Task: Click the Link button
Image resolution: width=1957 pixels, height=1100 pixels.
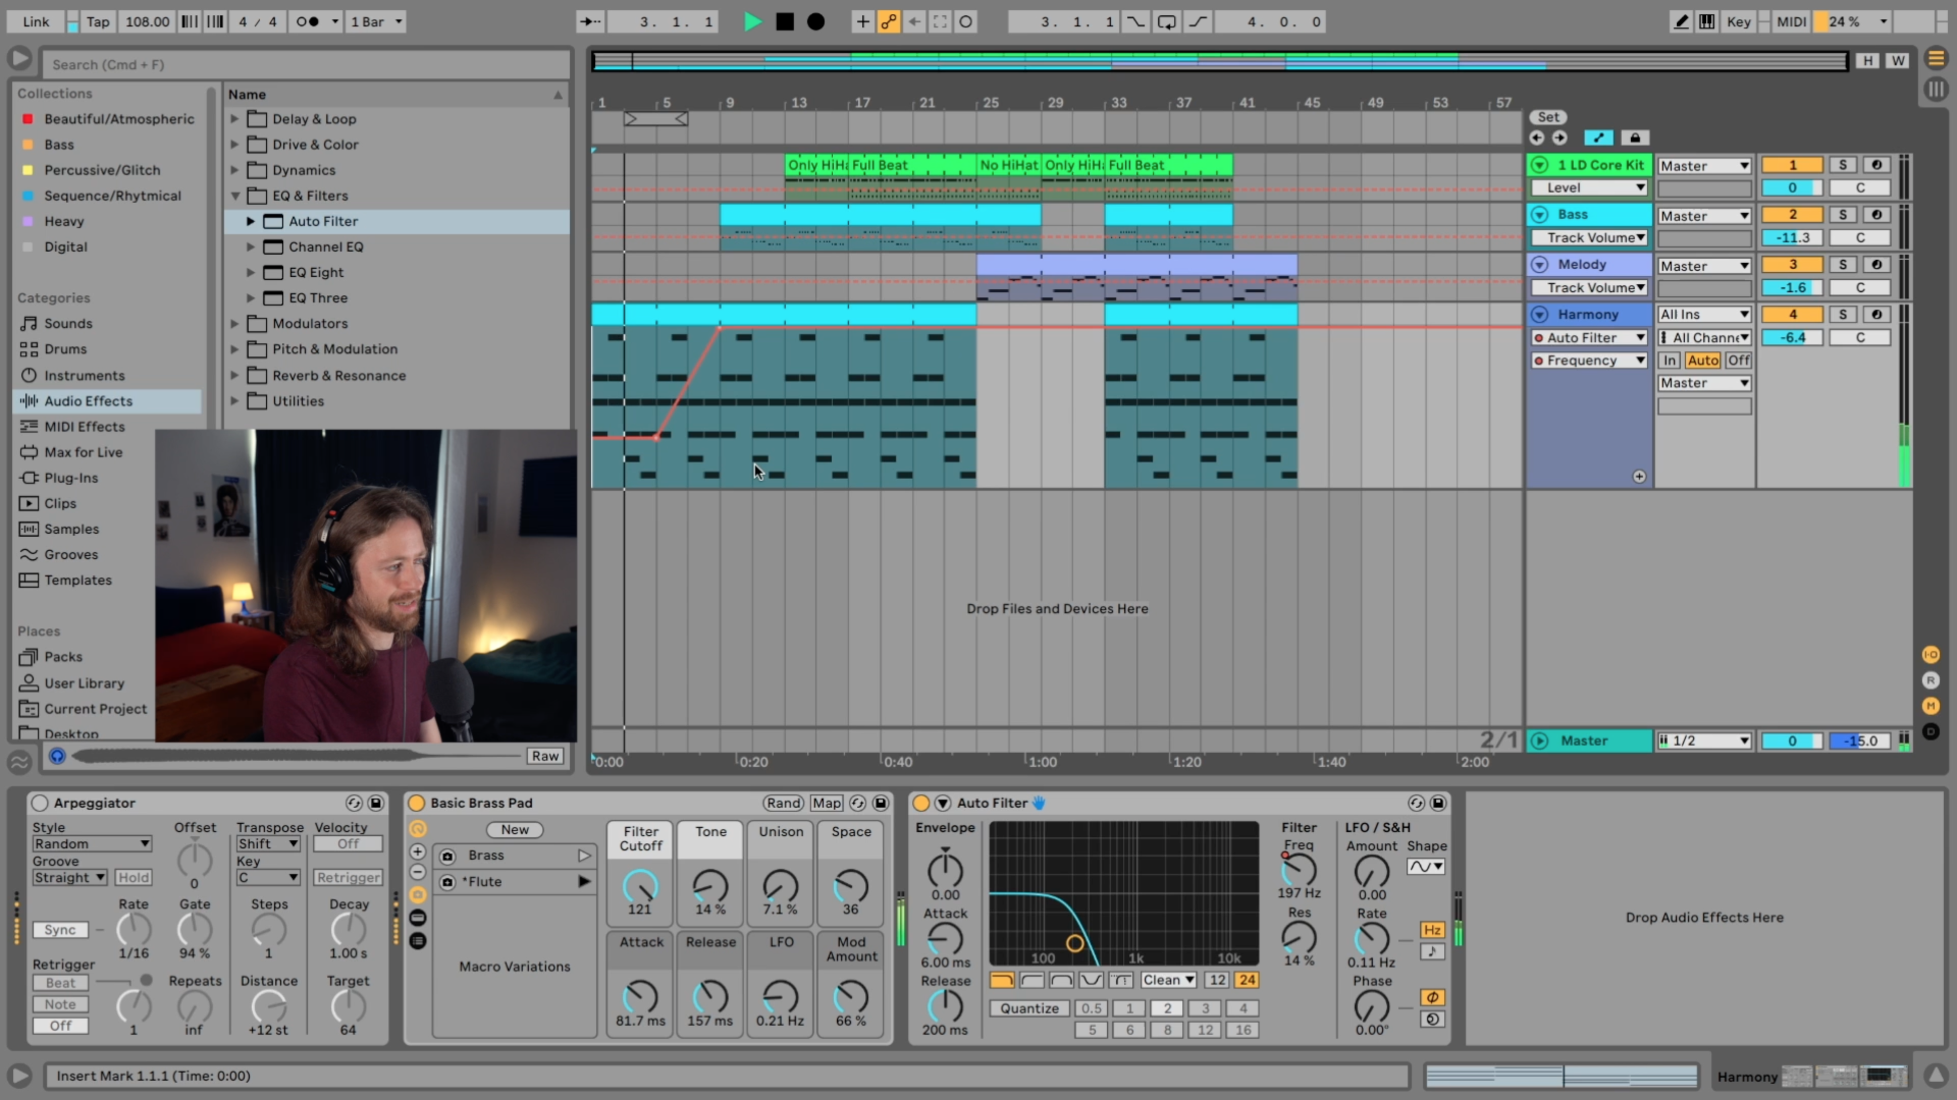Action: pos(36,21)
